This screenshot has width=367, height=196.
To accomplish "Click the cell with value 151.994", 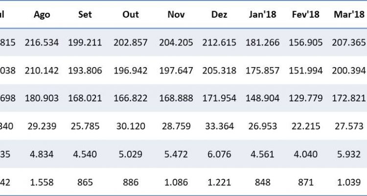I will 305,71.
